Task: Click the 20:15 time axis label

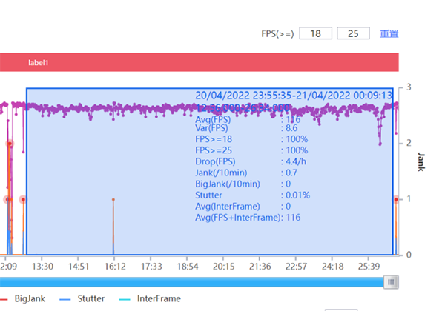Action: [x=223, y=265]
